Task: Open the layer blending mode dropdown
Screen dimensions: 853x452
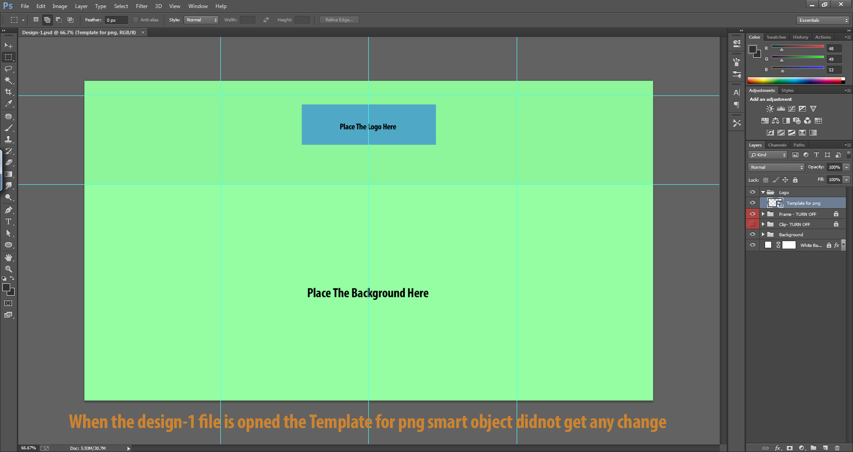Action: (x=775, y=167)
